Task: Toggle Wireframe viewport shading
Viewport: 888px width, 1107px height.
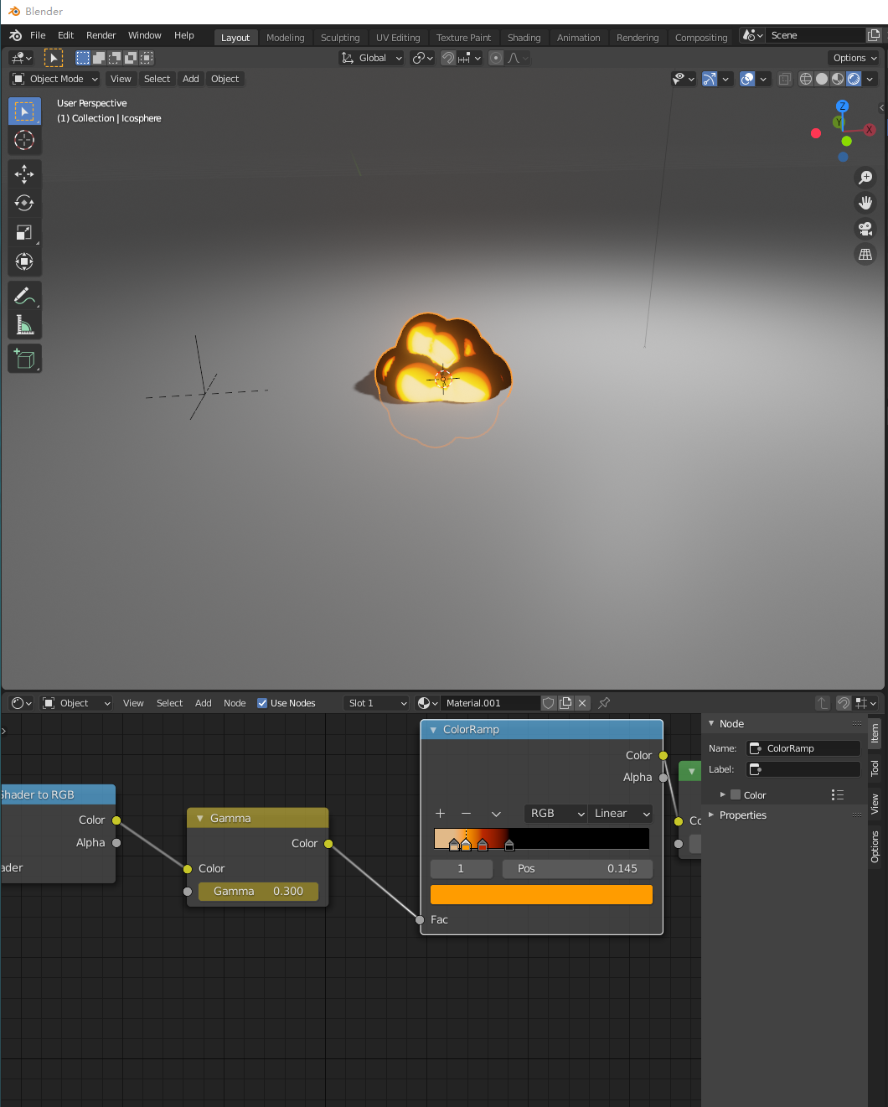Action: click(806, 79)
